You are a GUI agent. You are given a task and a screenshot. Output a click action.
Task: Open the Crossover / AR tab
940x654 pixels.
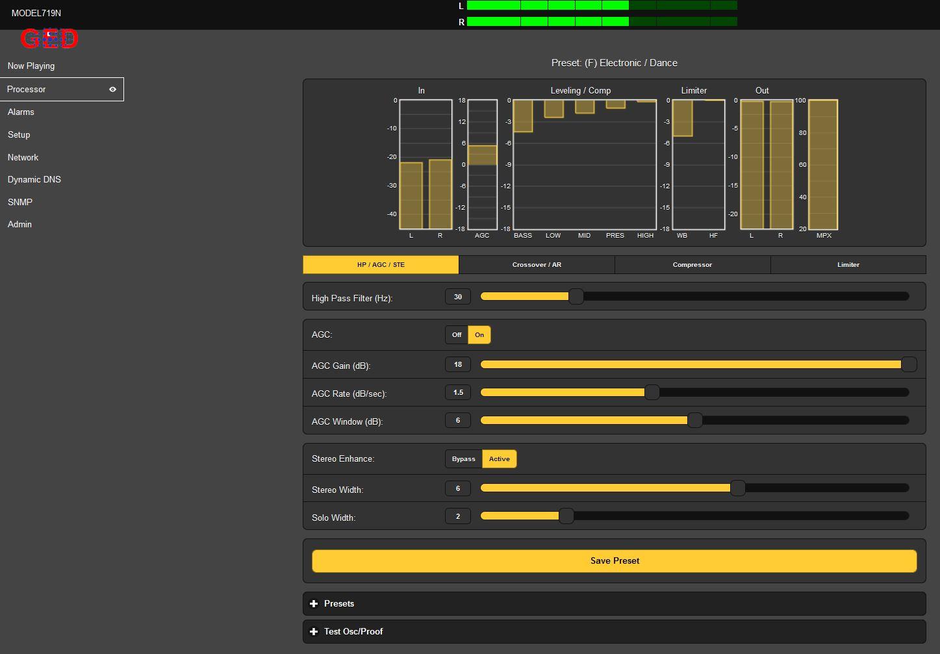[537, 265]
